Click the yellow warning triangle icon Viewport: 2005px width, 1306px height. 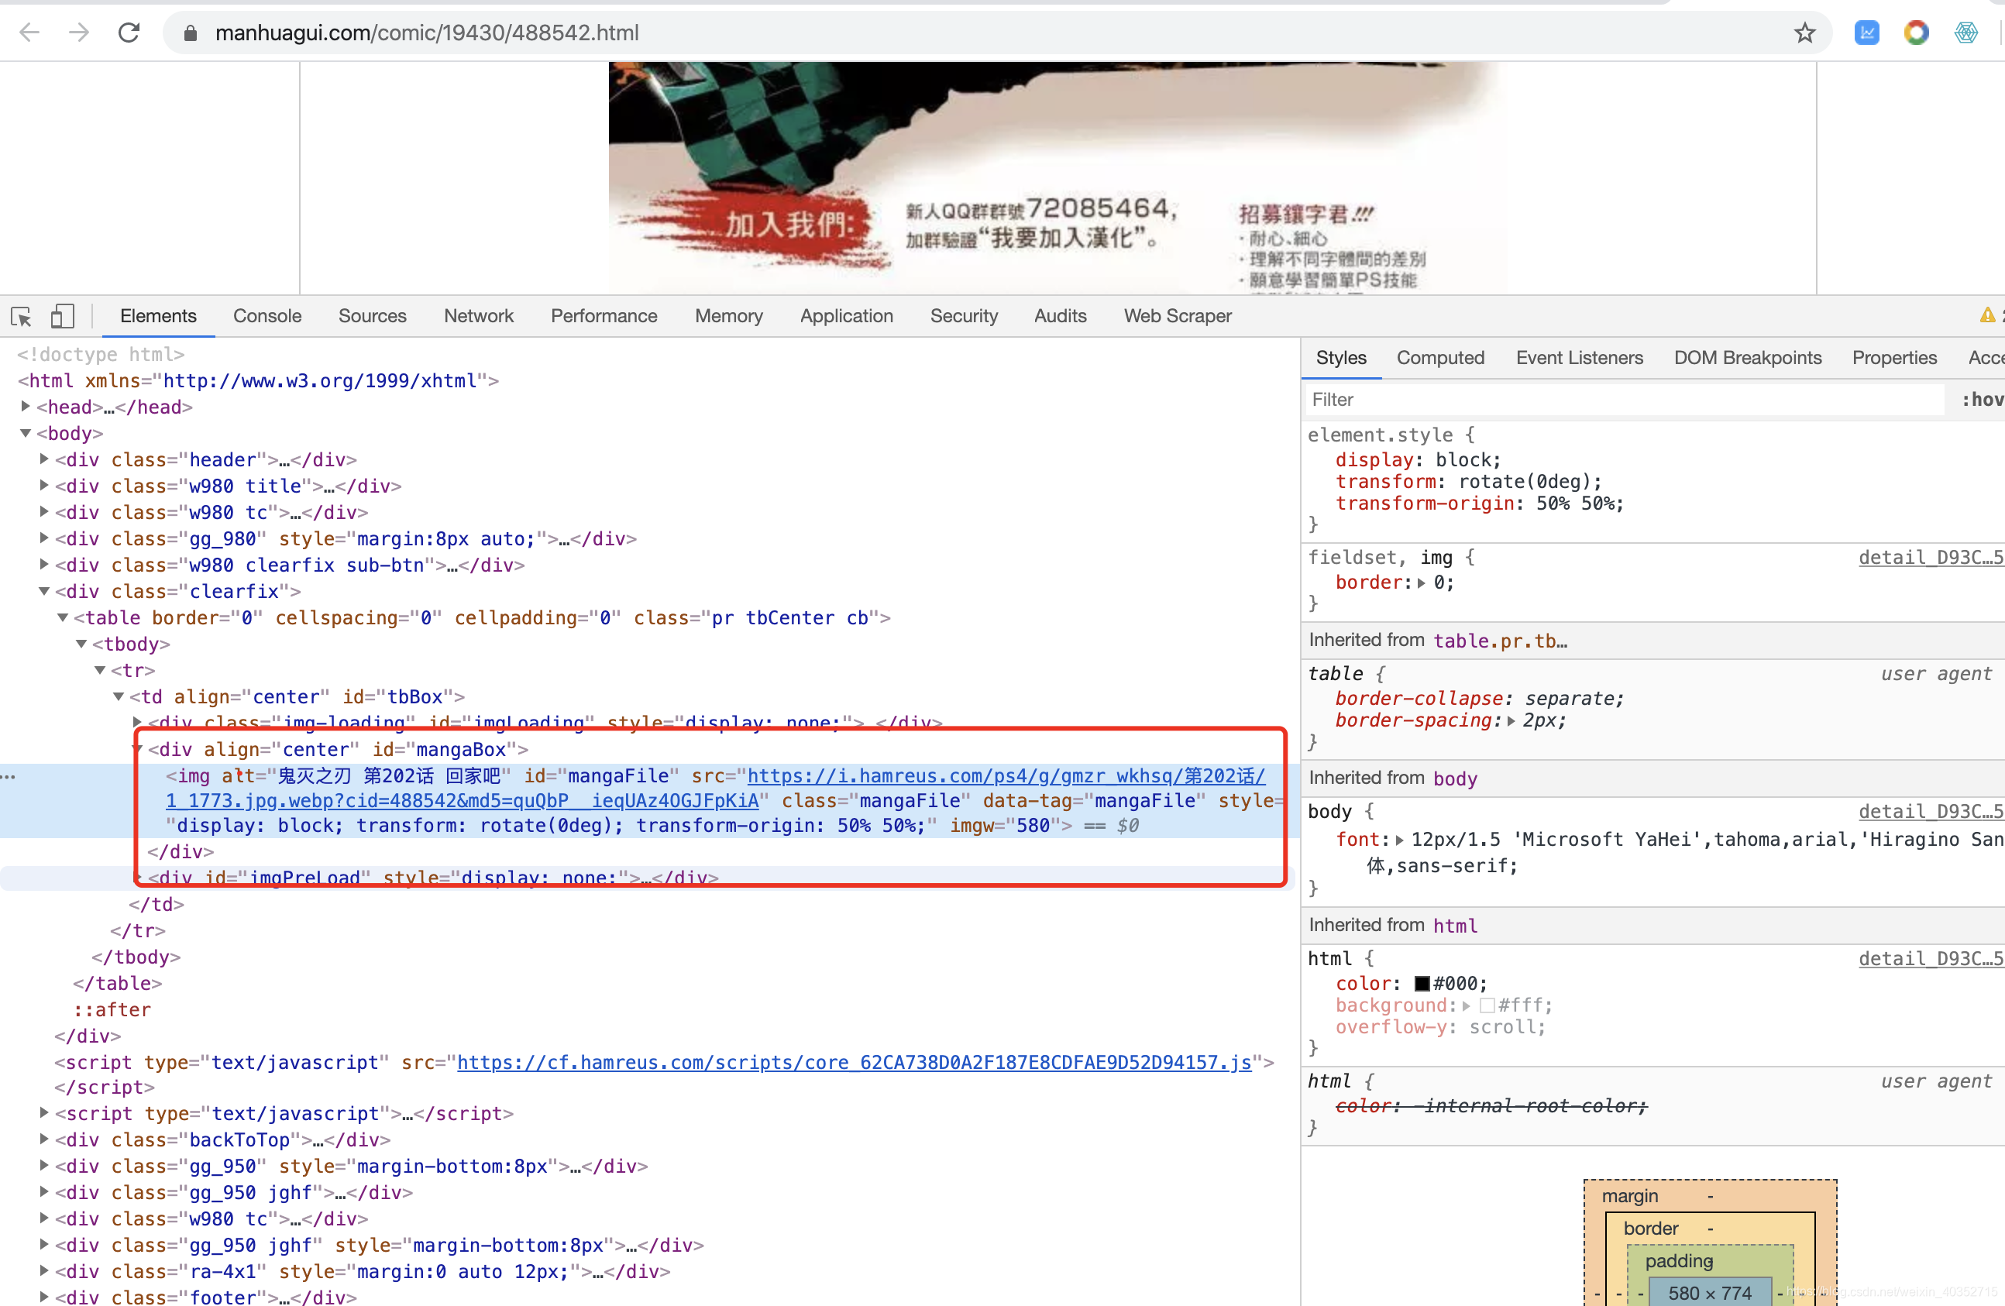click(x=1986, y=316)
